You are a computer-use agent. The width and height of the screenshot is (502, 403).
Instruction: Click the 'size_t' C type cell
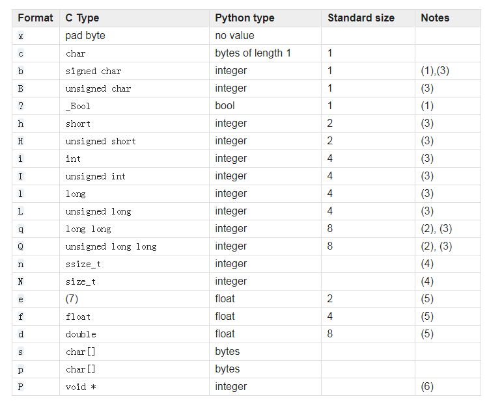pos(80,281)
